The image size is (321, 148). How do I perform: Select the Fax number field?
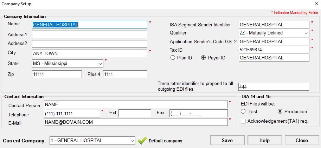point(198,113)
